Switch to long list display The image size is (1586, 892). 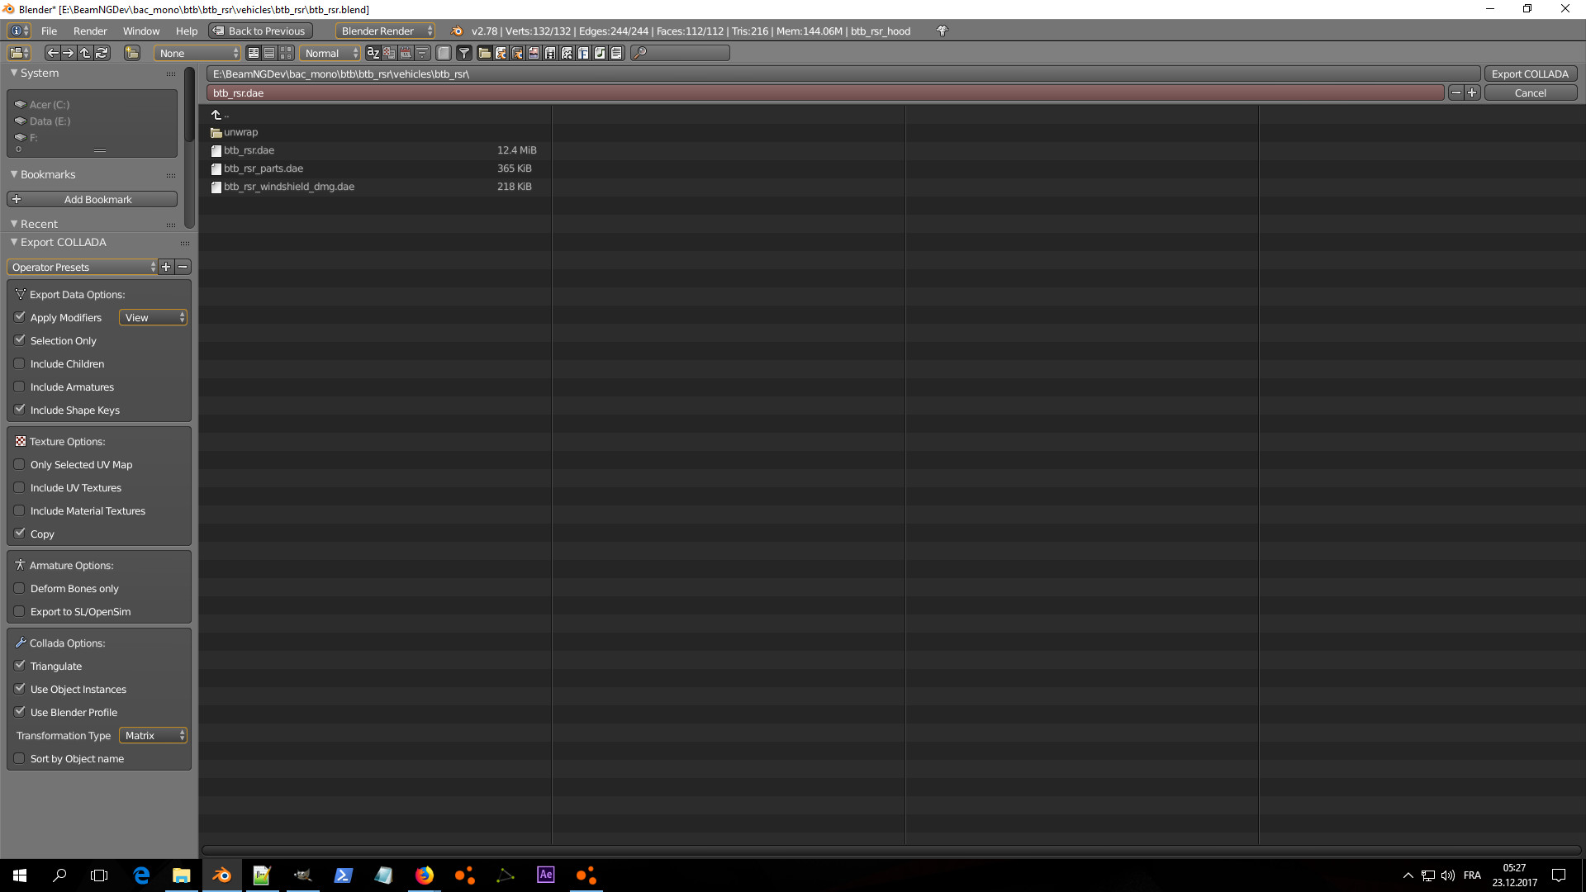269,53
